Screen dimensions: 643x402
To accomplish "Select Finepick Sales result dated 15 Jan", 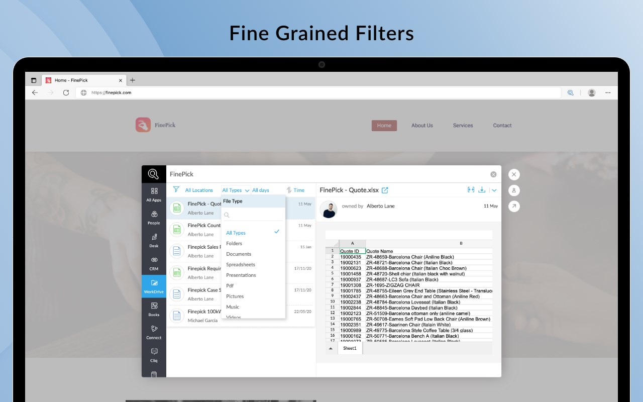I will pos(241,251).
